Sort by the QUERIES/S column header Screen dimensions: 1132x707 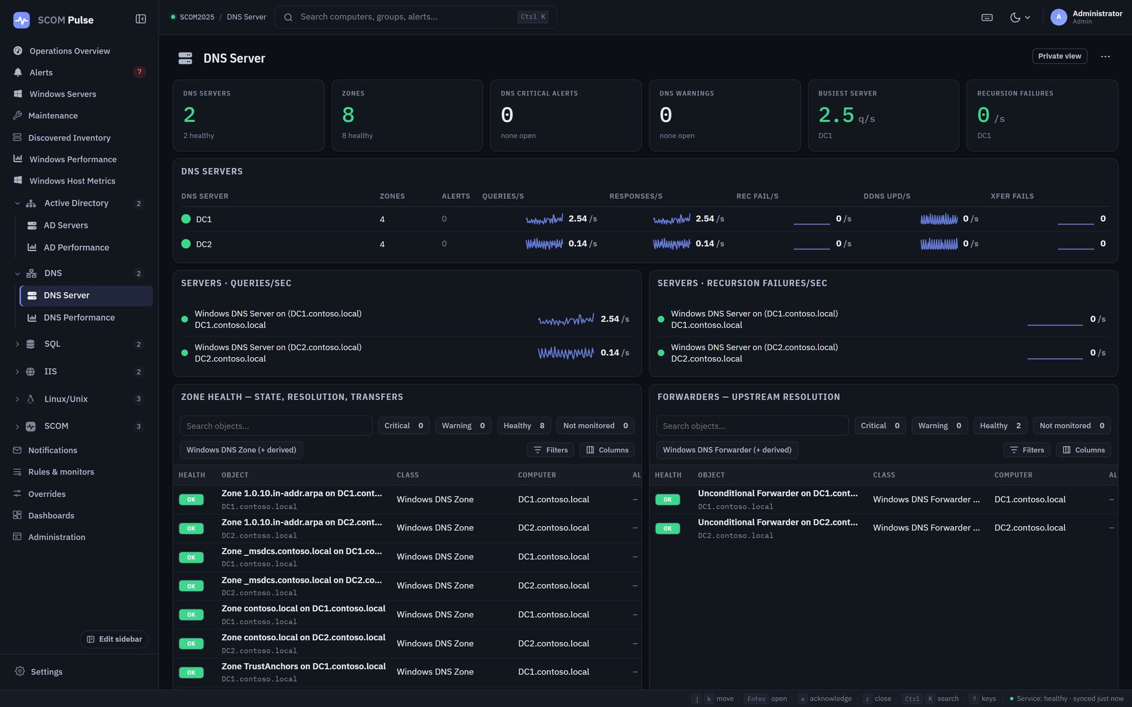(503, 196)
